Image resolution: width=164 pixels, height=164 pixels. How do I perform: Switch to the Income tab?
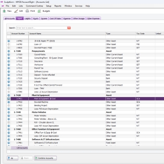[44, 19]
